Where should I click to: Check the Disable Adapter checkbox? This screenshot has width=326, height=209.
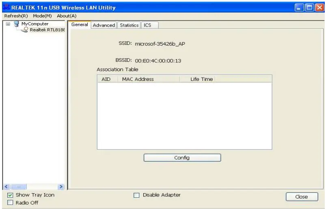coord(136,195)
